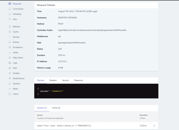Navigate to Jobs in sidebar

tap(15, 19)
